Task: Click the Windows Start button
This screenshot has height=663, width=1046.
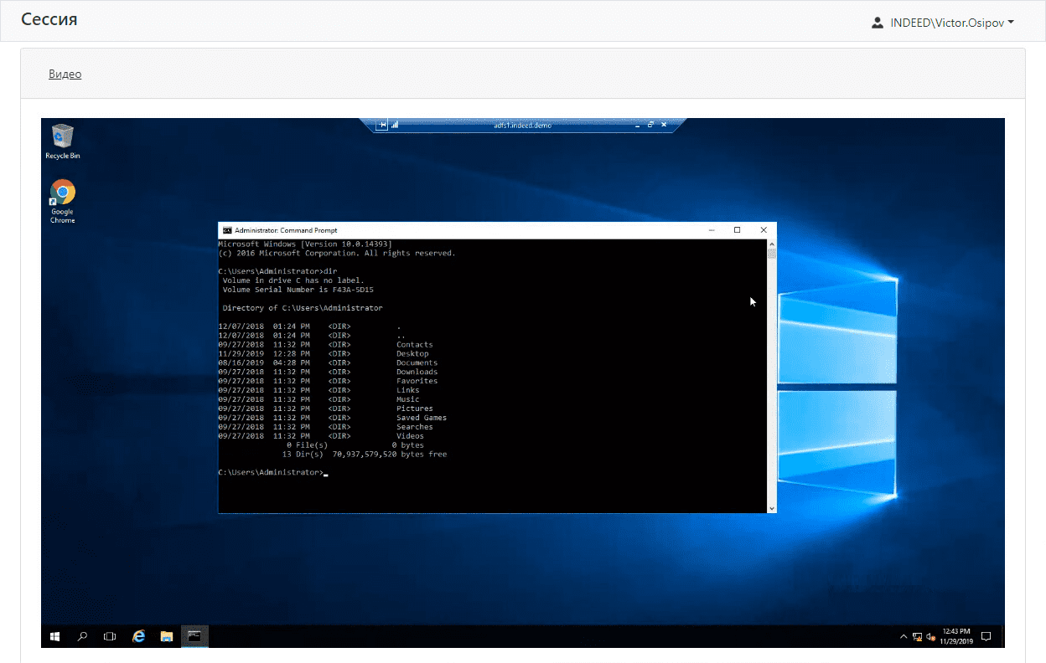Action: click(55, 636)
